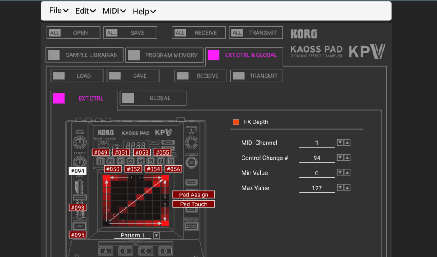The height and width of the screenshot is (257, 437).
Task: Select the #050 assignment label
Action: tap(112, 169)
